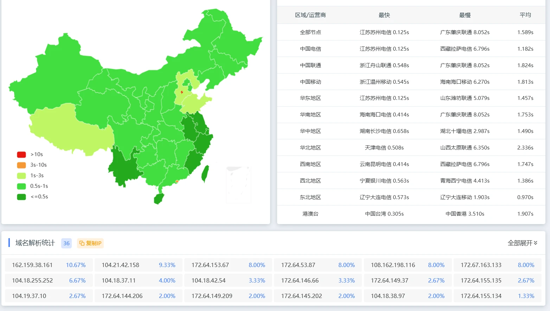Viewport: 550px width, 311px height.
Task: Select IP 172.64.149.209 entry
Action: click(x=228, y=296)
